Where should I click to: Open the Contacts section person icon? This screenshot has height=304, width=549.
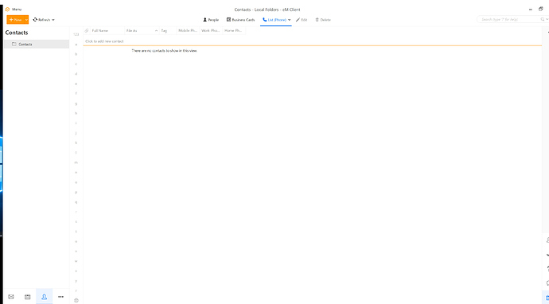44,297
